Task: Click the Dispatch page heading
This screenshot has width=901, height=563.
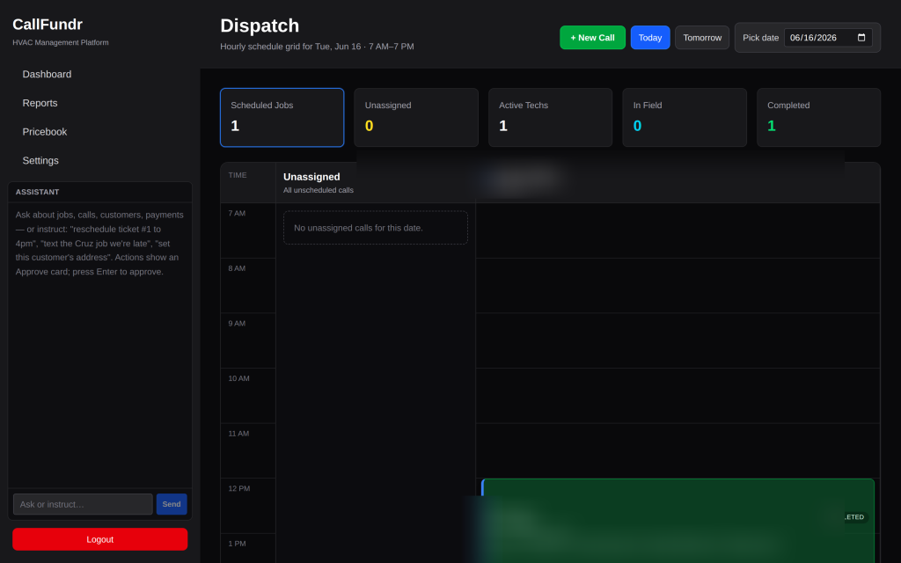Action: [x=260, y=26]
